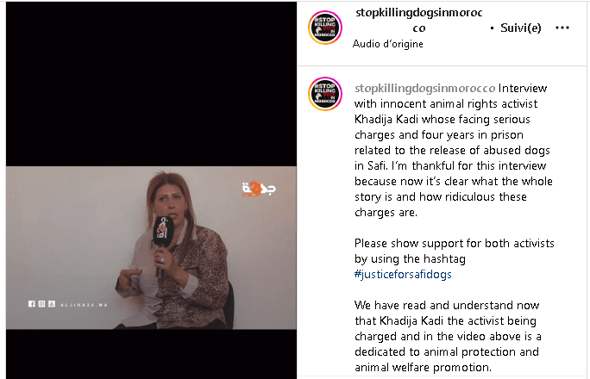Toggle the Suivi(e) following button
This screenshot has height=379, width=590.
click(521, 28)
